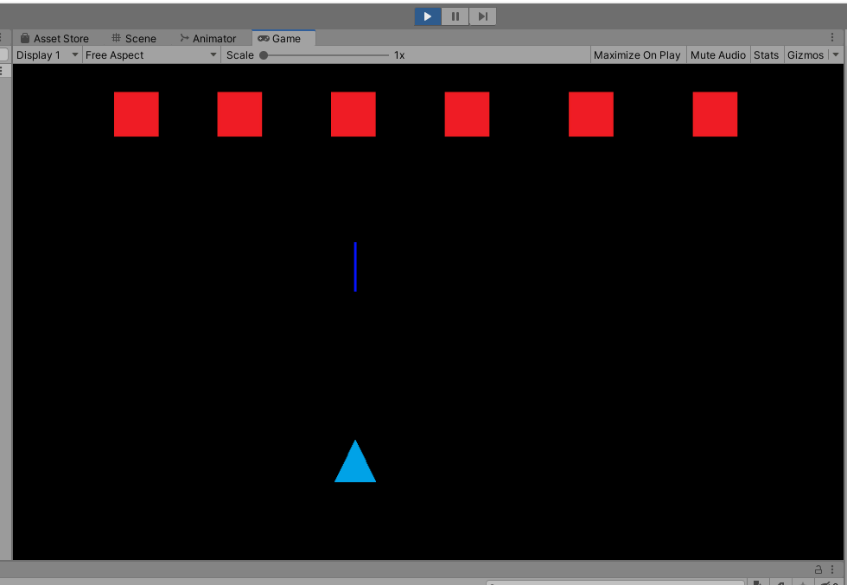Screen dimensions: 847x585
Task: Open the Game view panel options menu
Action: click(832, 38)
